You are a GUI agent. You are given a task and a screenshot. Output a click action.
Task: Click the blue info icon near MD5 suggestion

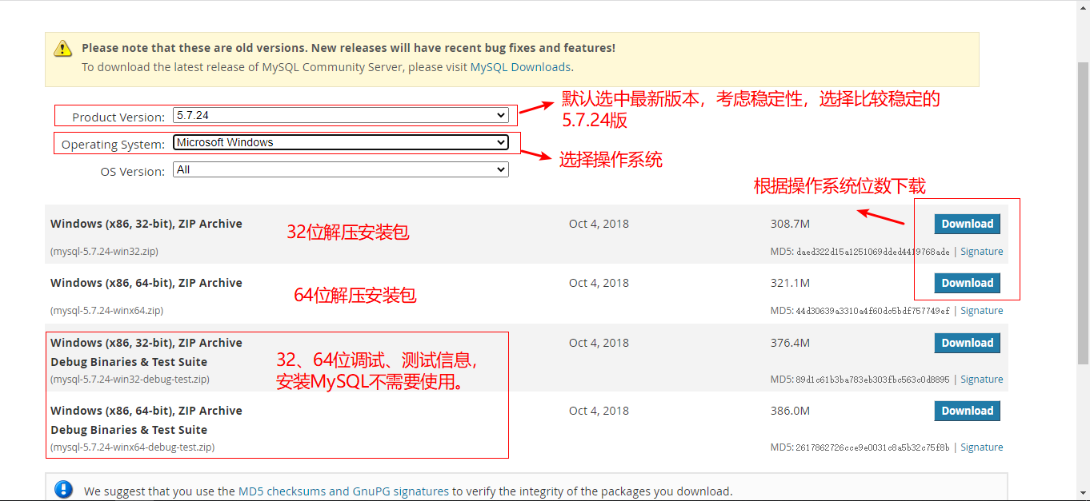[x=63, y=491]
